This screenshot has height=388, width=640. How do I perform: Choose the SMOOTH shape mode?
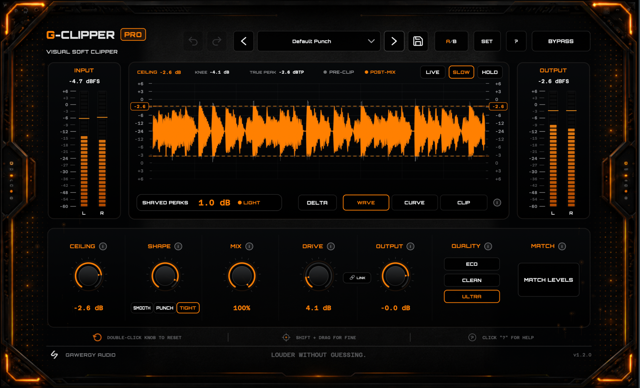pyautogui.click(x=142, y=308)
